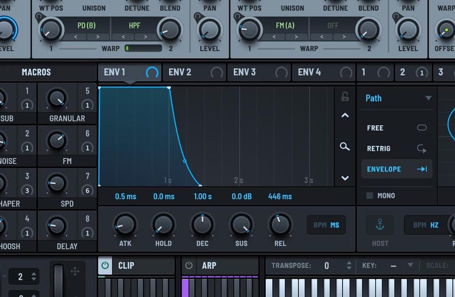This screenshot has height=297, width=455.
Task: Click next arrow under HPF warp
Action: (146, 37)
